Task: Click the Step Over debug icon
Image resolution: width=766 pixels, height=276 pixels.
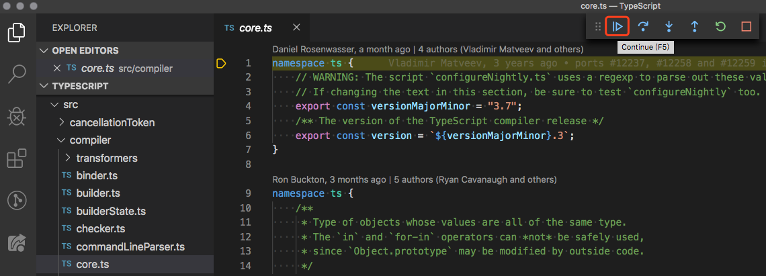Action: tap(643, 27)
